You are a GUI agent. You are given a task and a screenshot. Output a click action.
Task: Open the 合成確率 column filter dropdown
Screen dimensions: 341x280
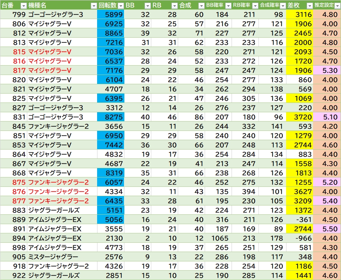click(x=283, y=6)
